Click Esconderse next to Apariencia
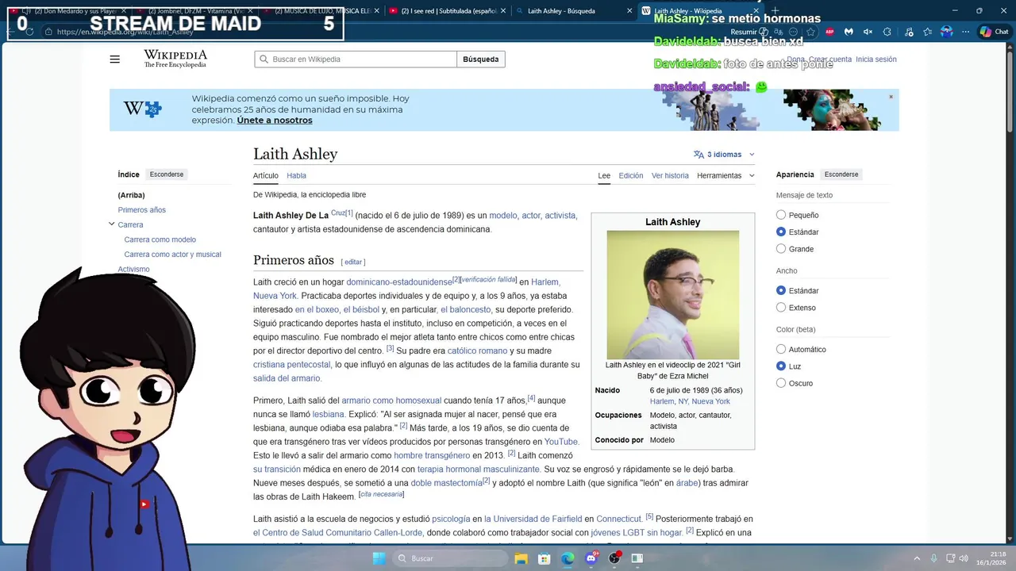Image resolution: width=1016 pixels, height=571 pixels. [841, 174]
